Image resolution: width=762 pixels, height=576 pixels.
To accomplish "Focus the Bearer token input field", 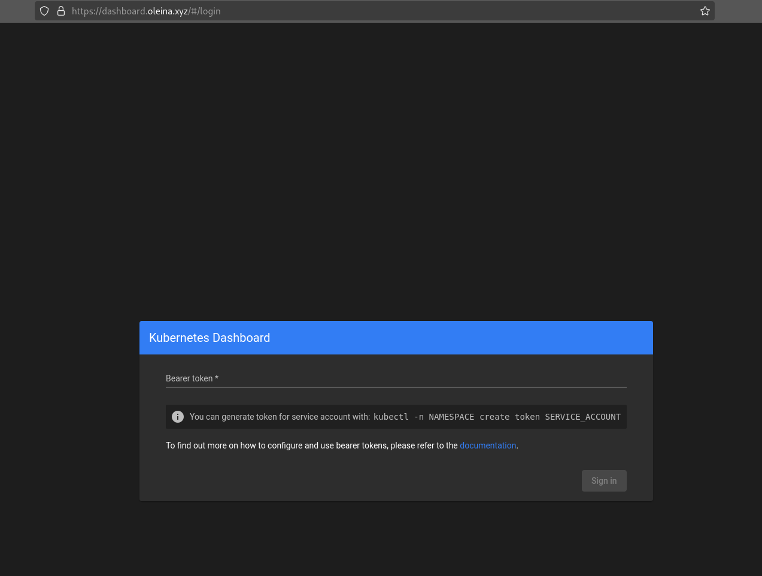I will tap(396, 378).
